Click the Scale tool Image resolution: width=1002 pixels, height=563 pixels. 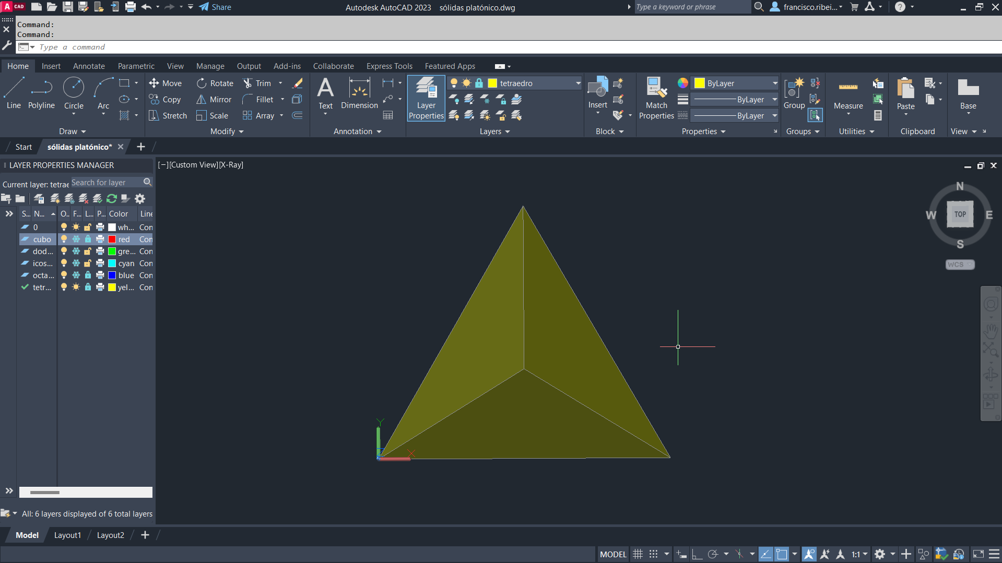pyautogui.click(x=213, y=115)
